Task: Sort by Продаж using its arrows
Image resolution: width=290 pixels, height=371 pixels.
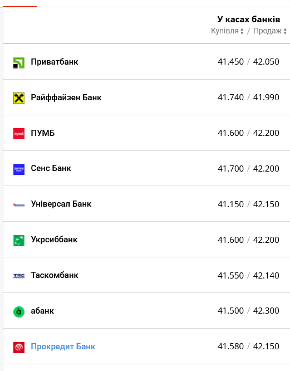Action: [285, 31]
